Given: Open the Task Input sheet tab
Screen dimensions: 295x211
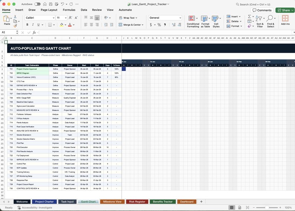Looking at the screenshot, I should (x=67, y=202).
